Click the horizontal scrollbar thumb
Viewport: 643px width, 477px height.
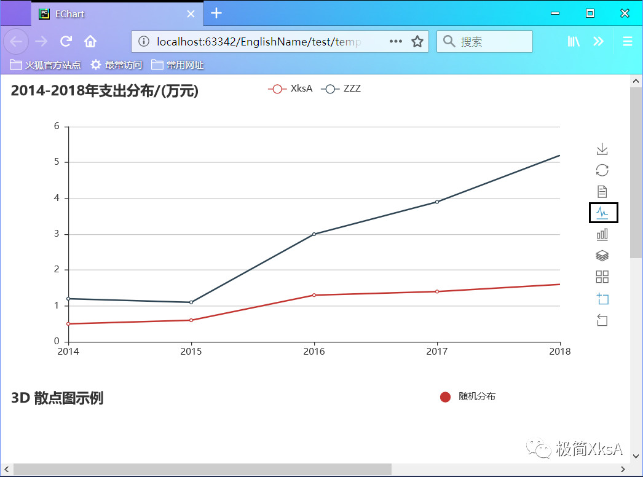point(203,469)
